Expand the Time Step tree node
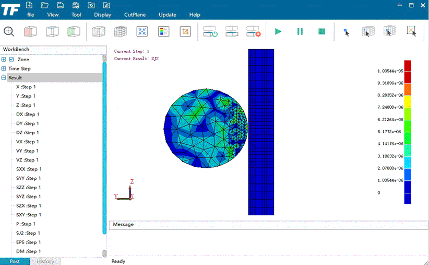The image size is (429, 265). [x=4, y=68]
